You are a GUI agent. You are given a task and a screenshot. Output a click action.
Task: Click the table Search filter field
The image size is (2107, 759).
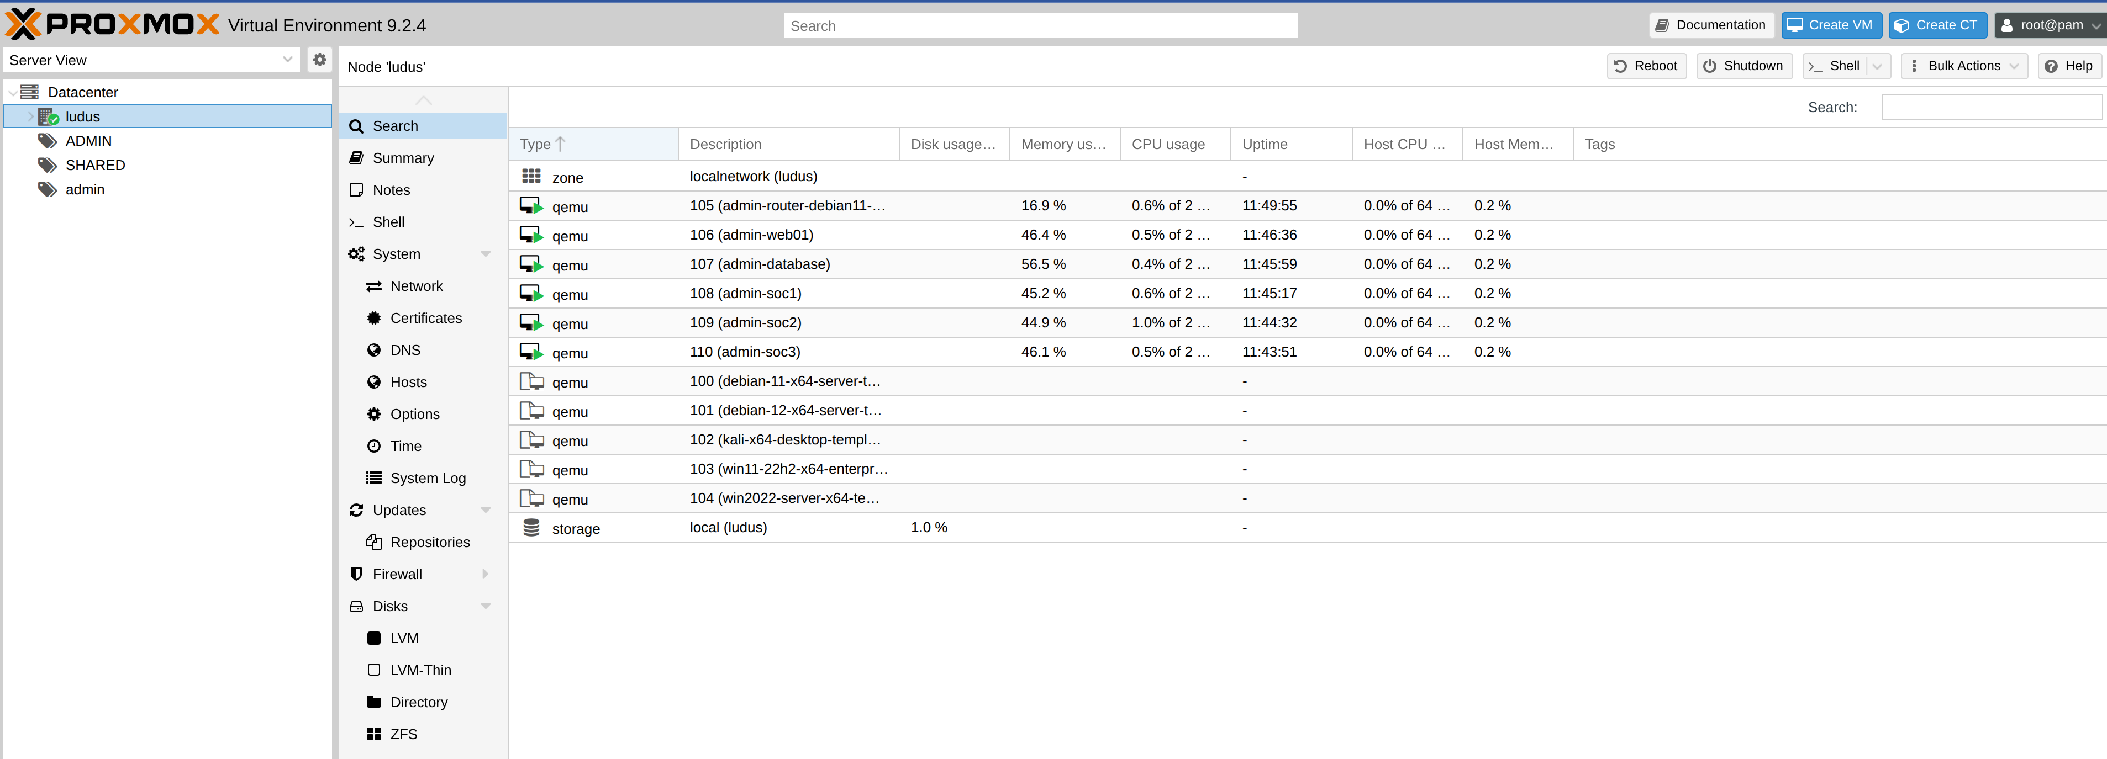point(1991,107)
